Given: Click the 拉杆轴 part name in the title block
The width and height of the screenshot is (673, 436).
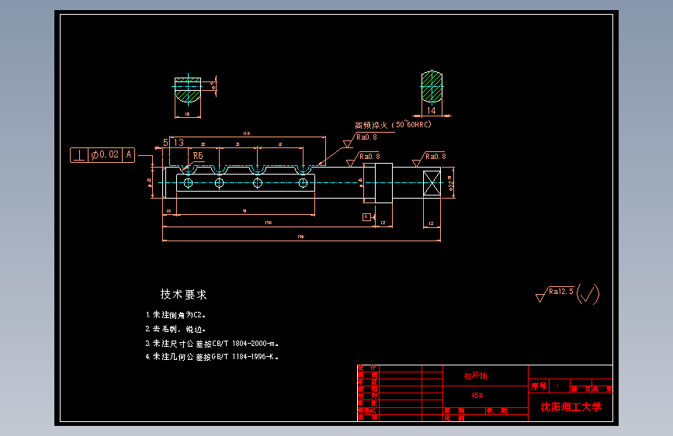Looking at the screenshot, I should click(x=476, y=375).
